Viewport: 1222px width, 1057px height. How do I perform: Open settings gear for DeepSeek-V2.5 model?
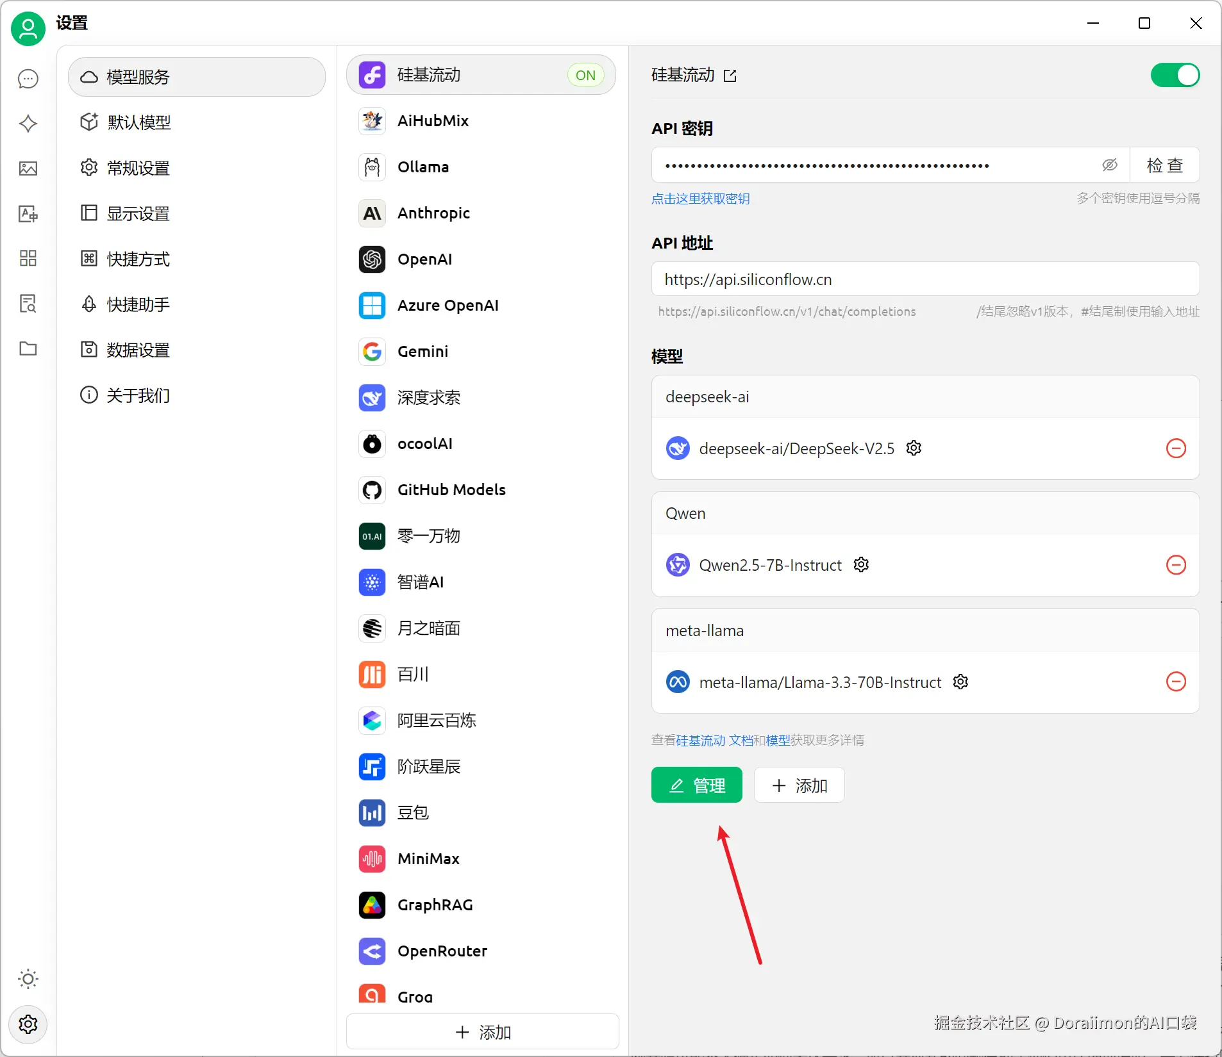(x=914, y=448)
